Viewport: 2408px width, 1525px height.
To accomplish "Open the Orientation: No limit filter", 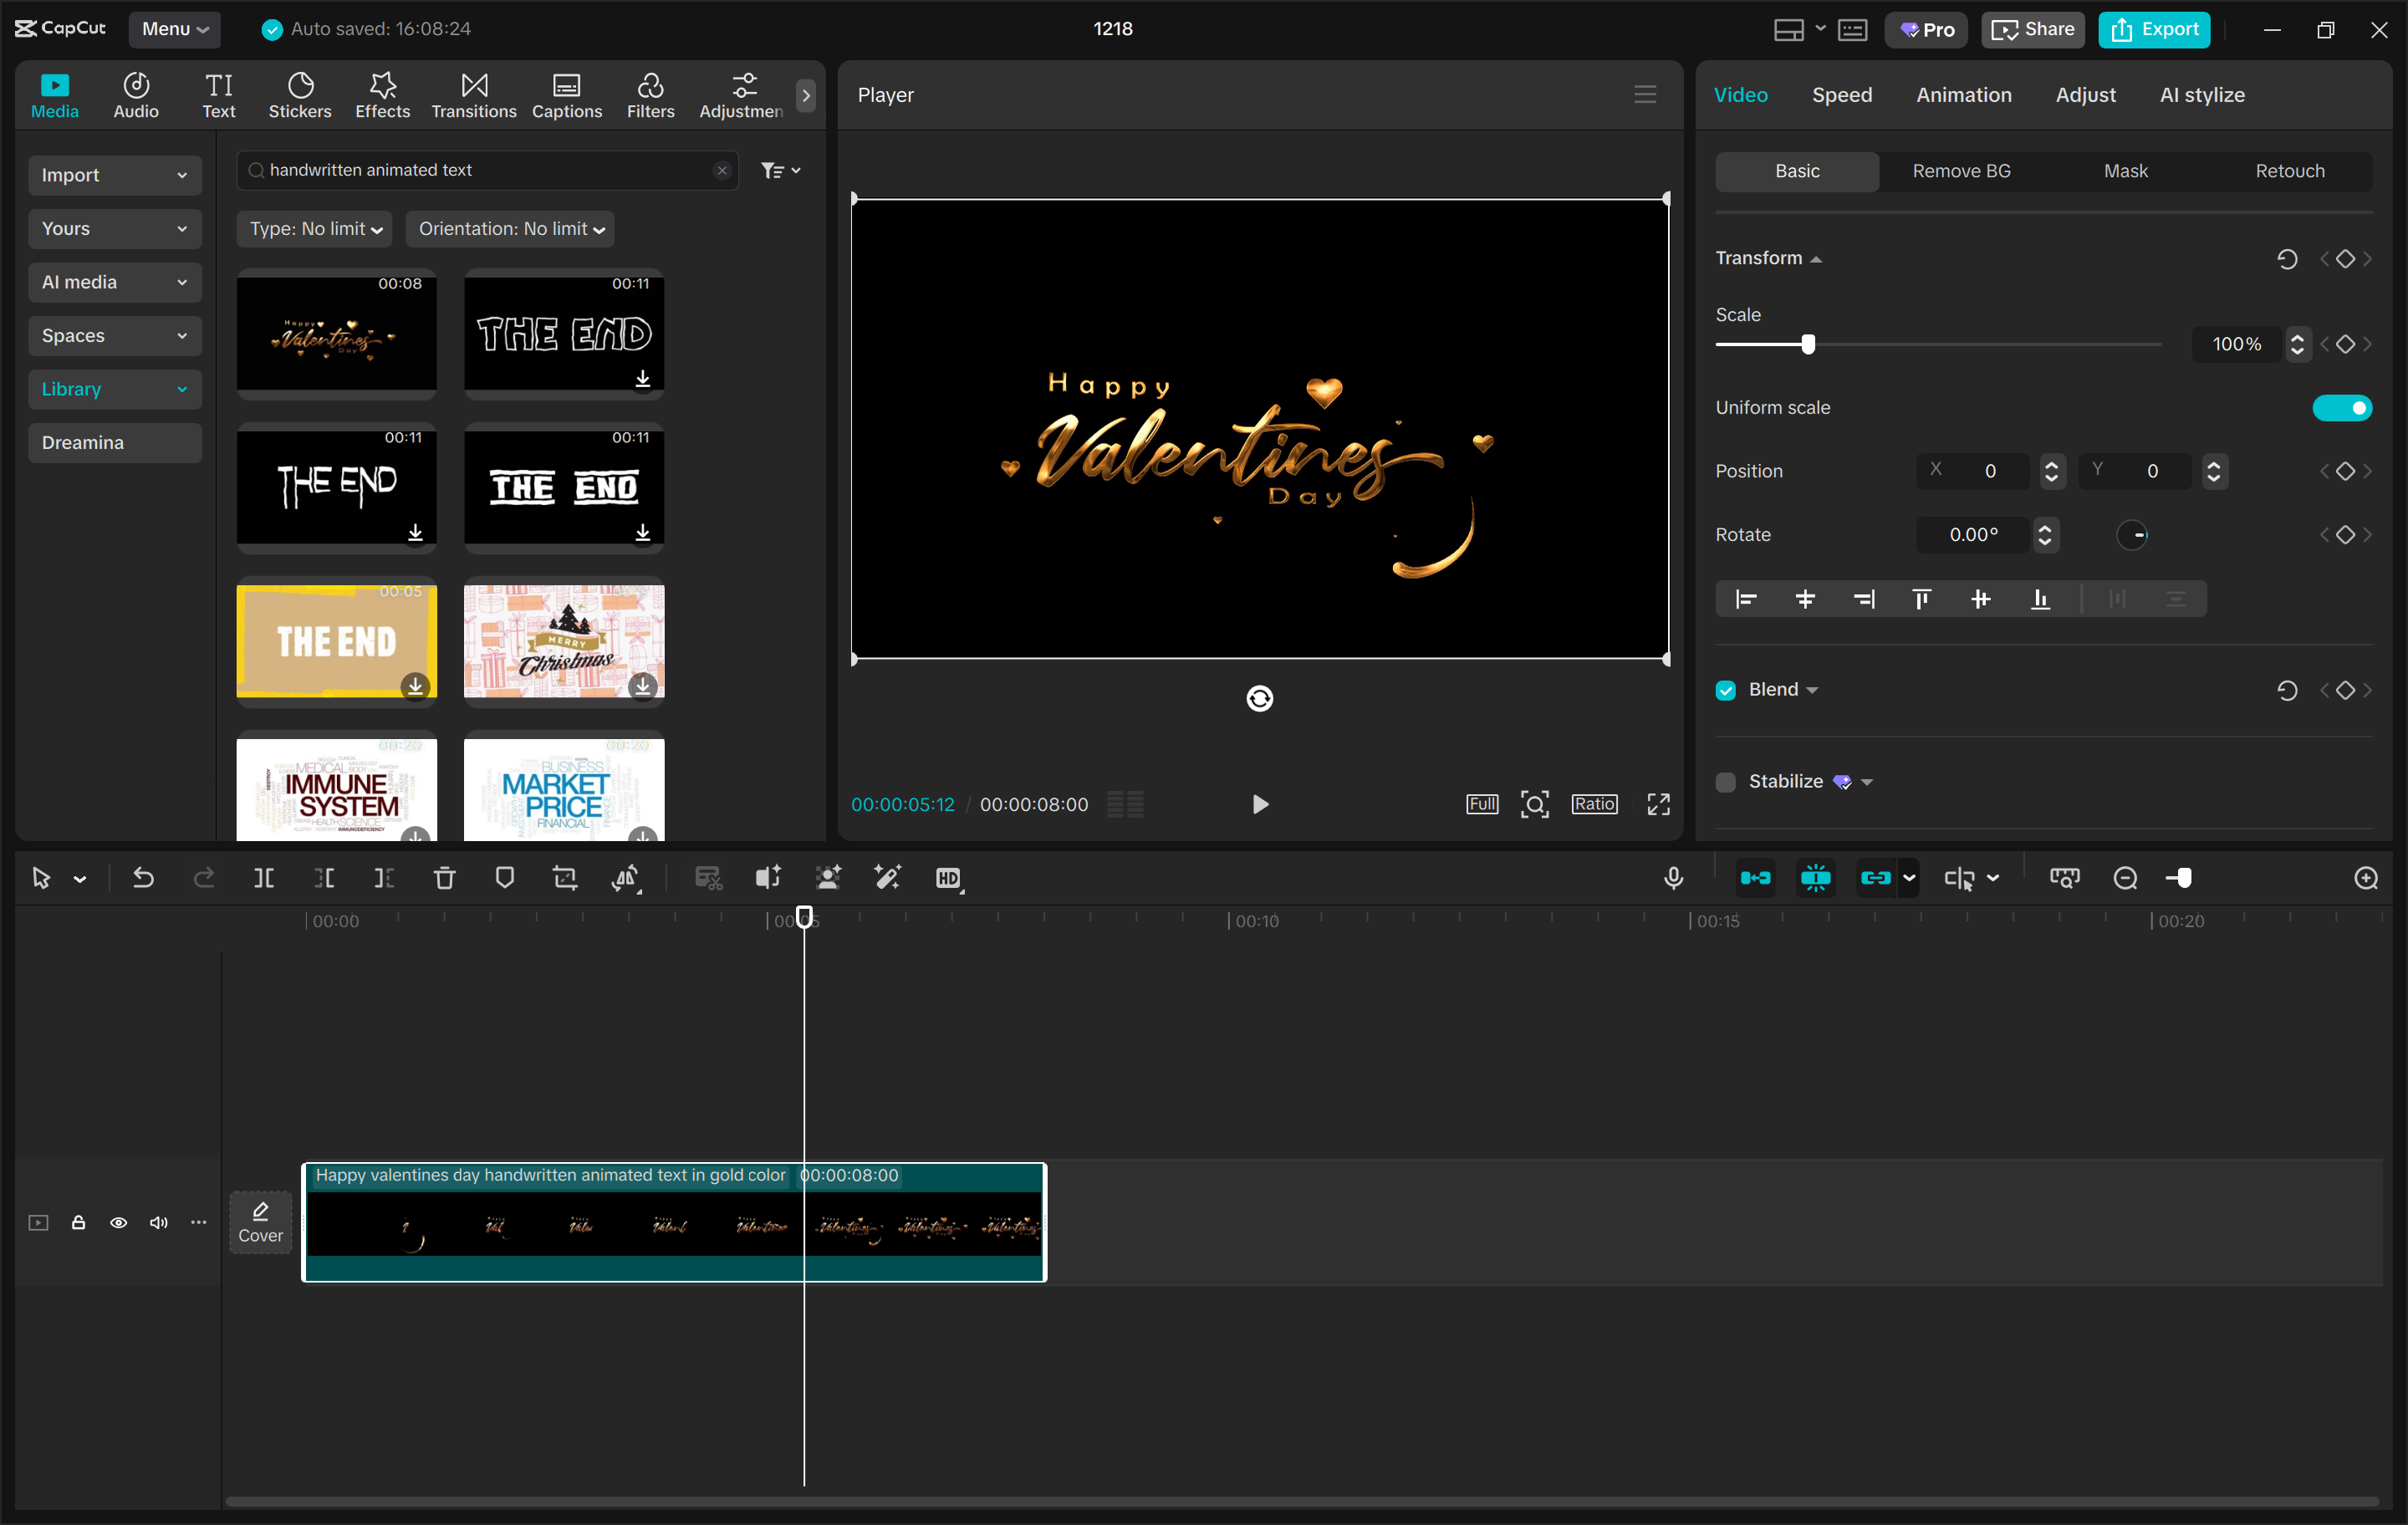I will (510, 228).
